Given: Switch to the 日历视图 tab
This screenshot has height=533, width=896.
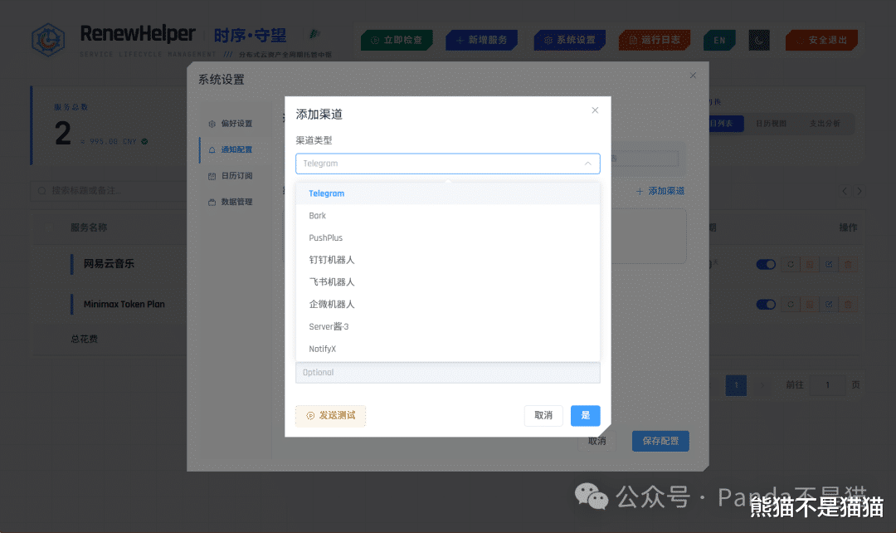Looking at the screenshot, I should click(771, 124).
